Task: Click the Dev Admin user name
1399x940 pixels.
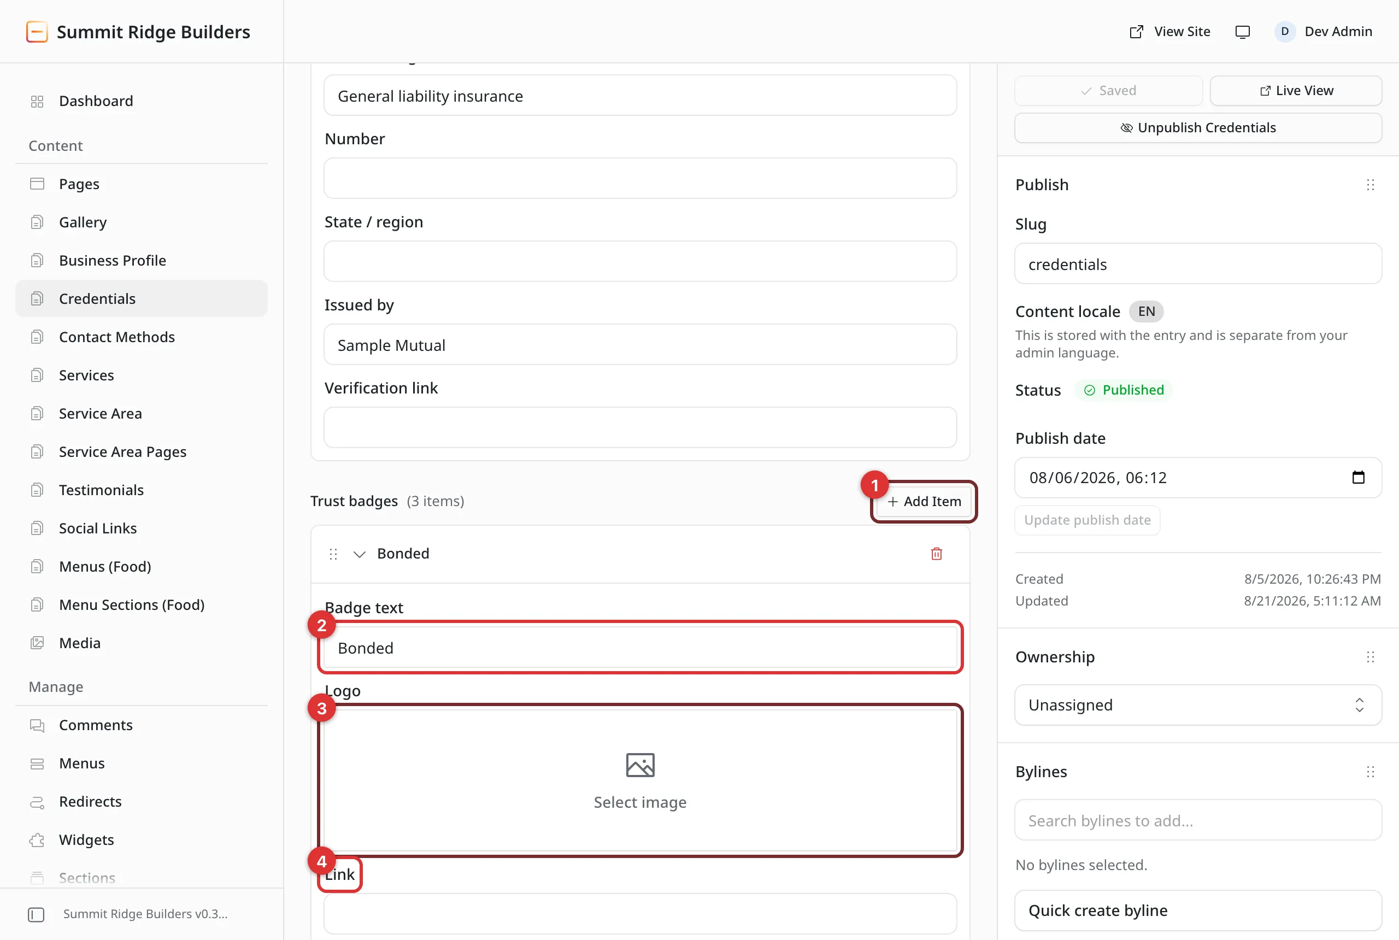Action: click(1338, 32)
